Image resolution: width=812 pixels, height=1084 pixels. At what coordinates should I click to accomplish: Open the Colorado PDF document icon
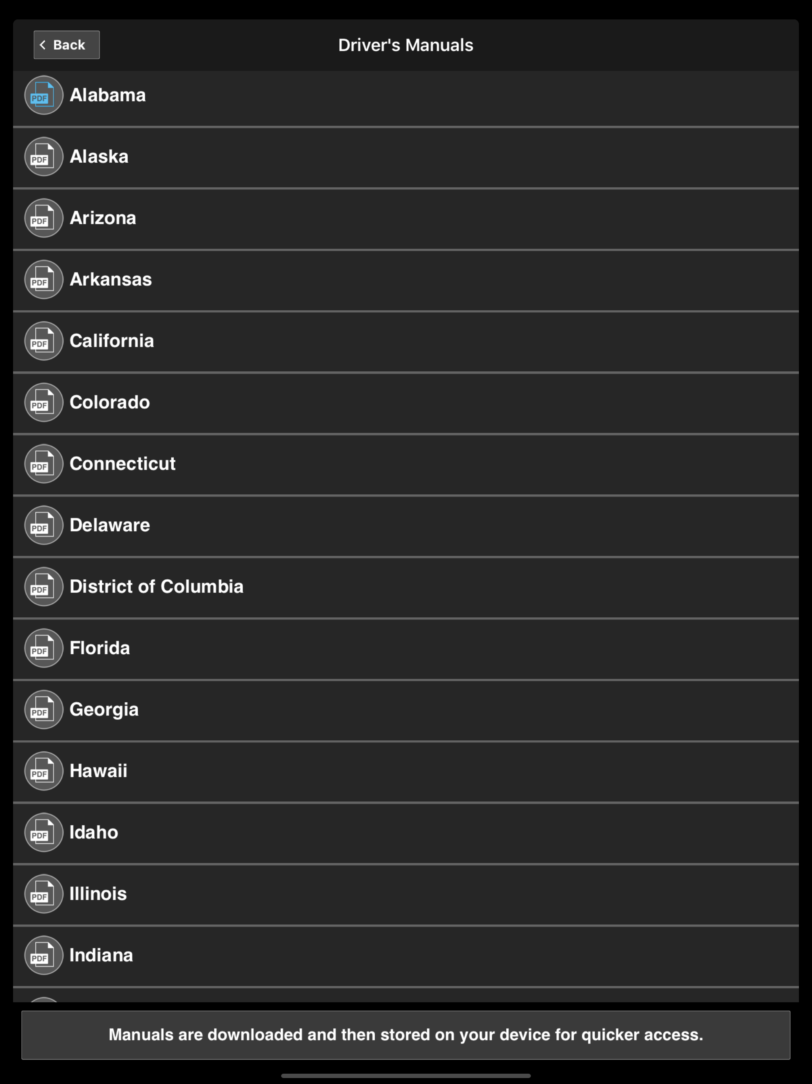pos(43,402)
